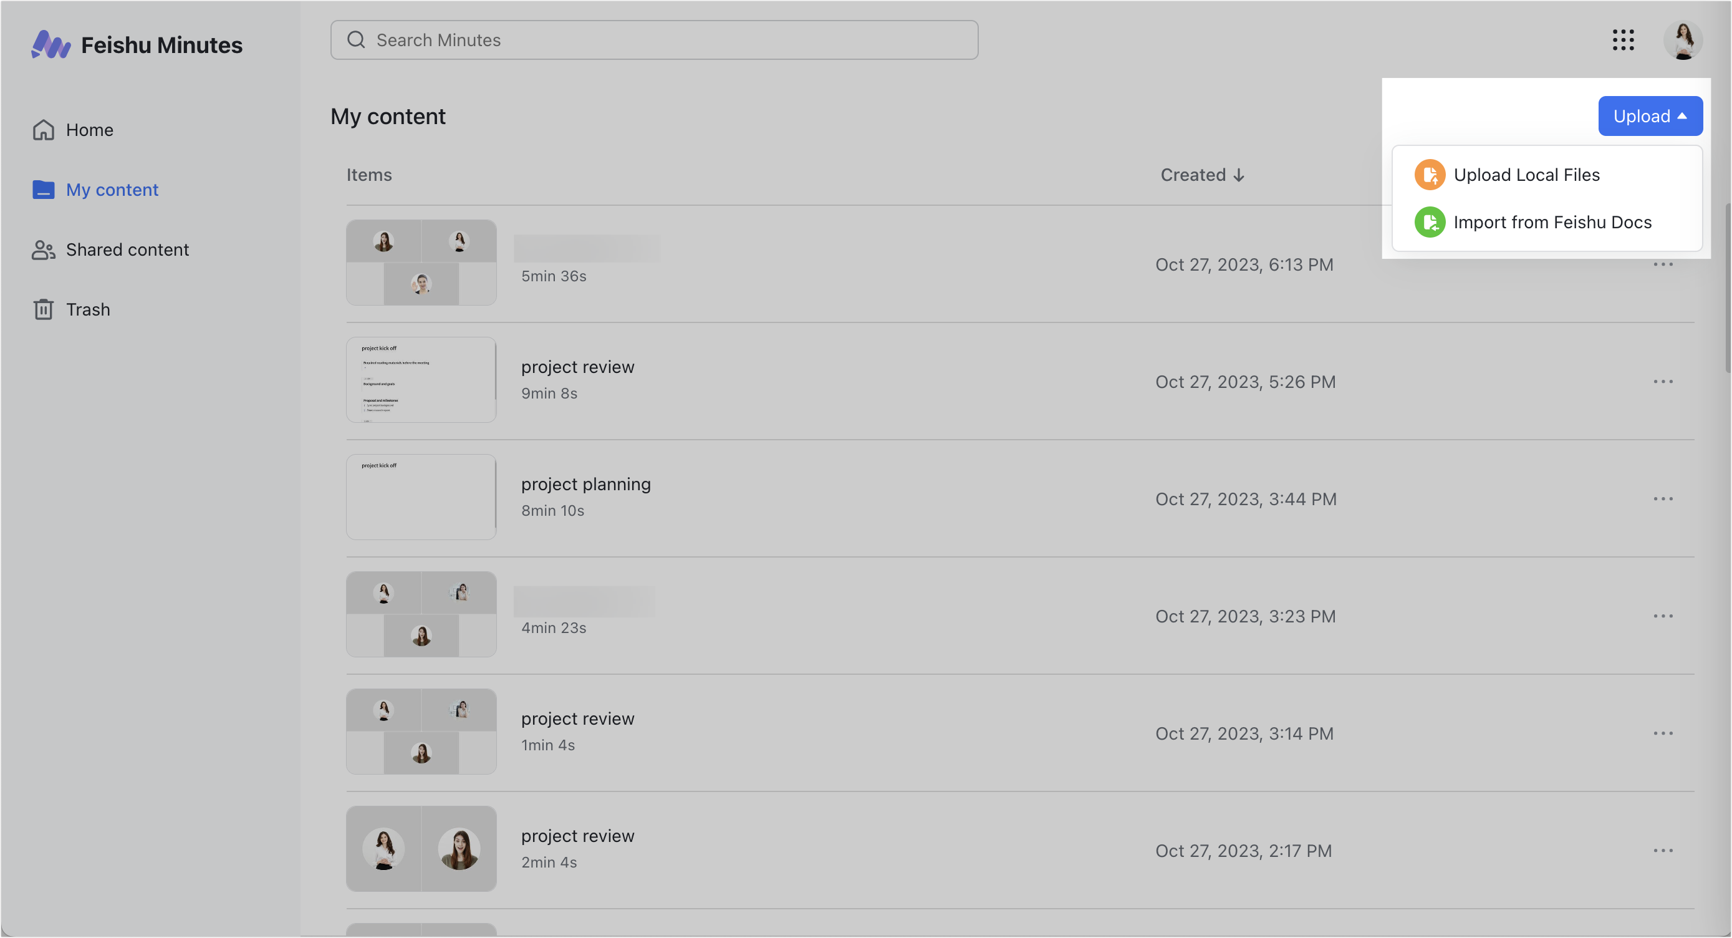Toggle sort order on Created column
Image resolution: width=1732 pixels, height=938 pixels.
pos(1202,175)
